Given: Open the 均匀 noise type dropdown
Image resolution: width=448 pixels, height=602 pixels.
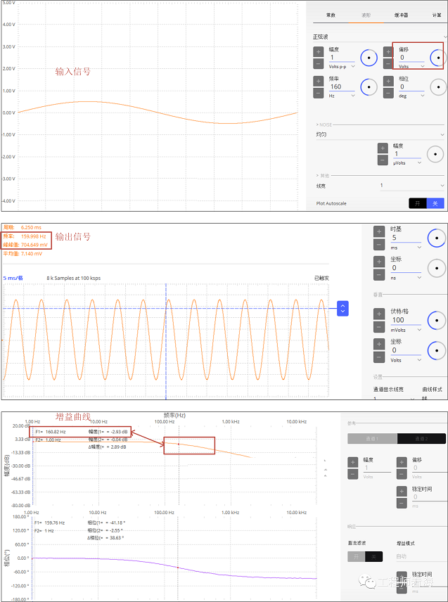Looking at the screenshot, I should pos(380,135).
